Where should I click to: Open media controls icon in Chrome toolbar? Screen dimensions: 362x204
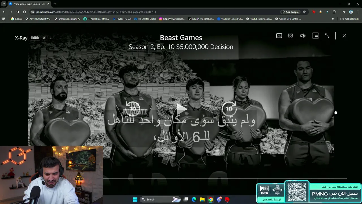point(344,12)
